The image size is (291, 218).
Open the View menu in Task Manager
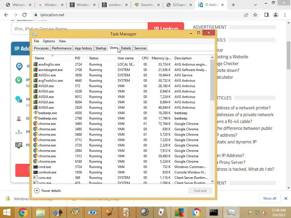click(x=62, y=41)
